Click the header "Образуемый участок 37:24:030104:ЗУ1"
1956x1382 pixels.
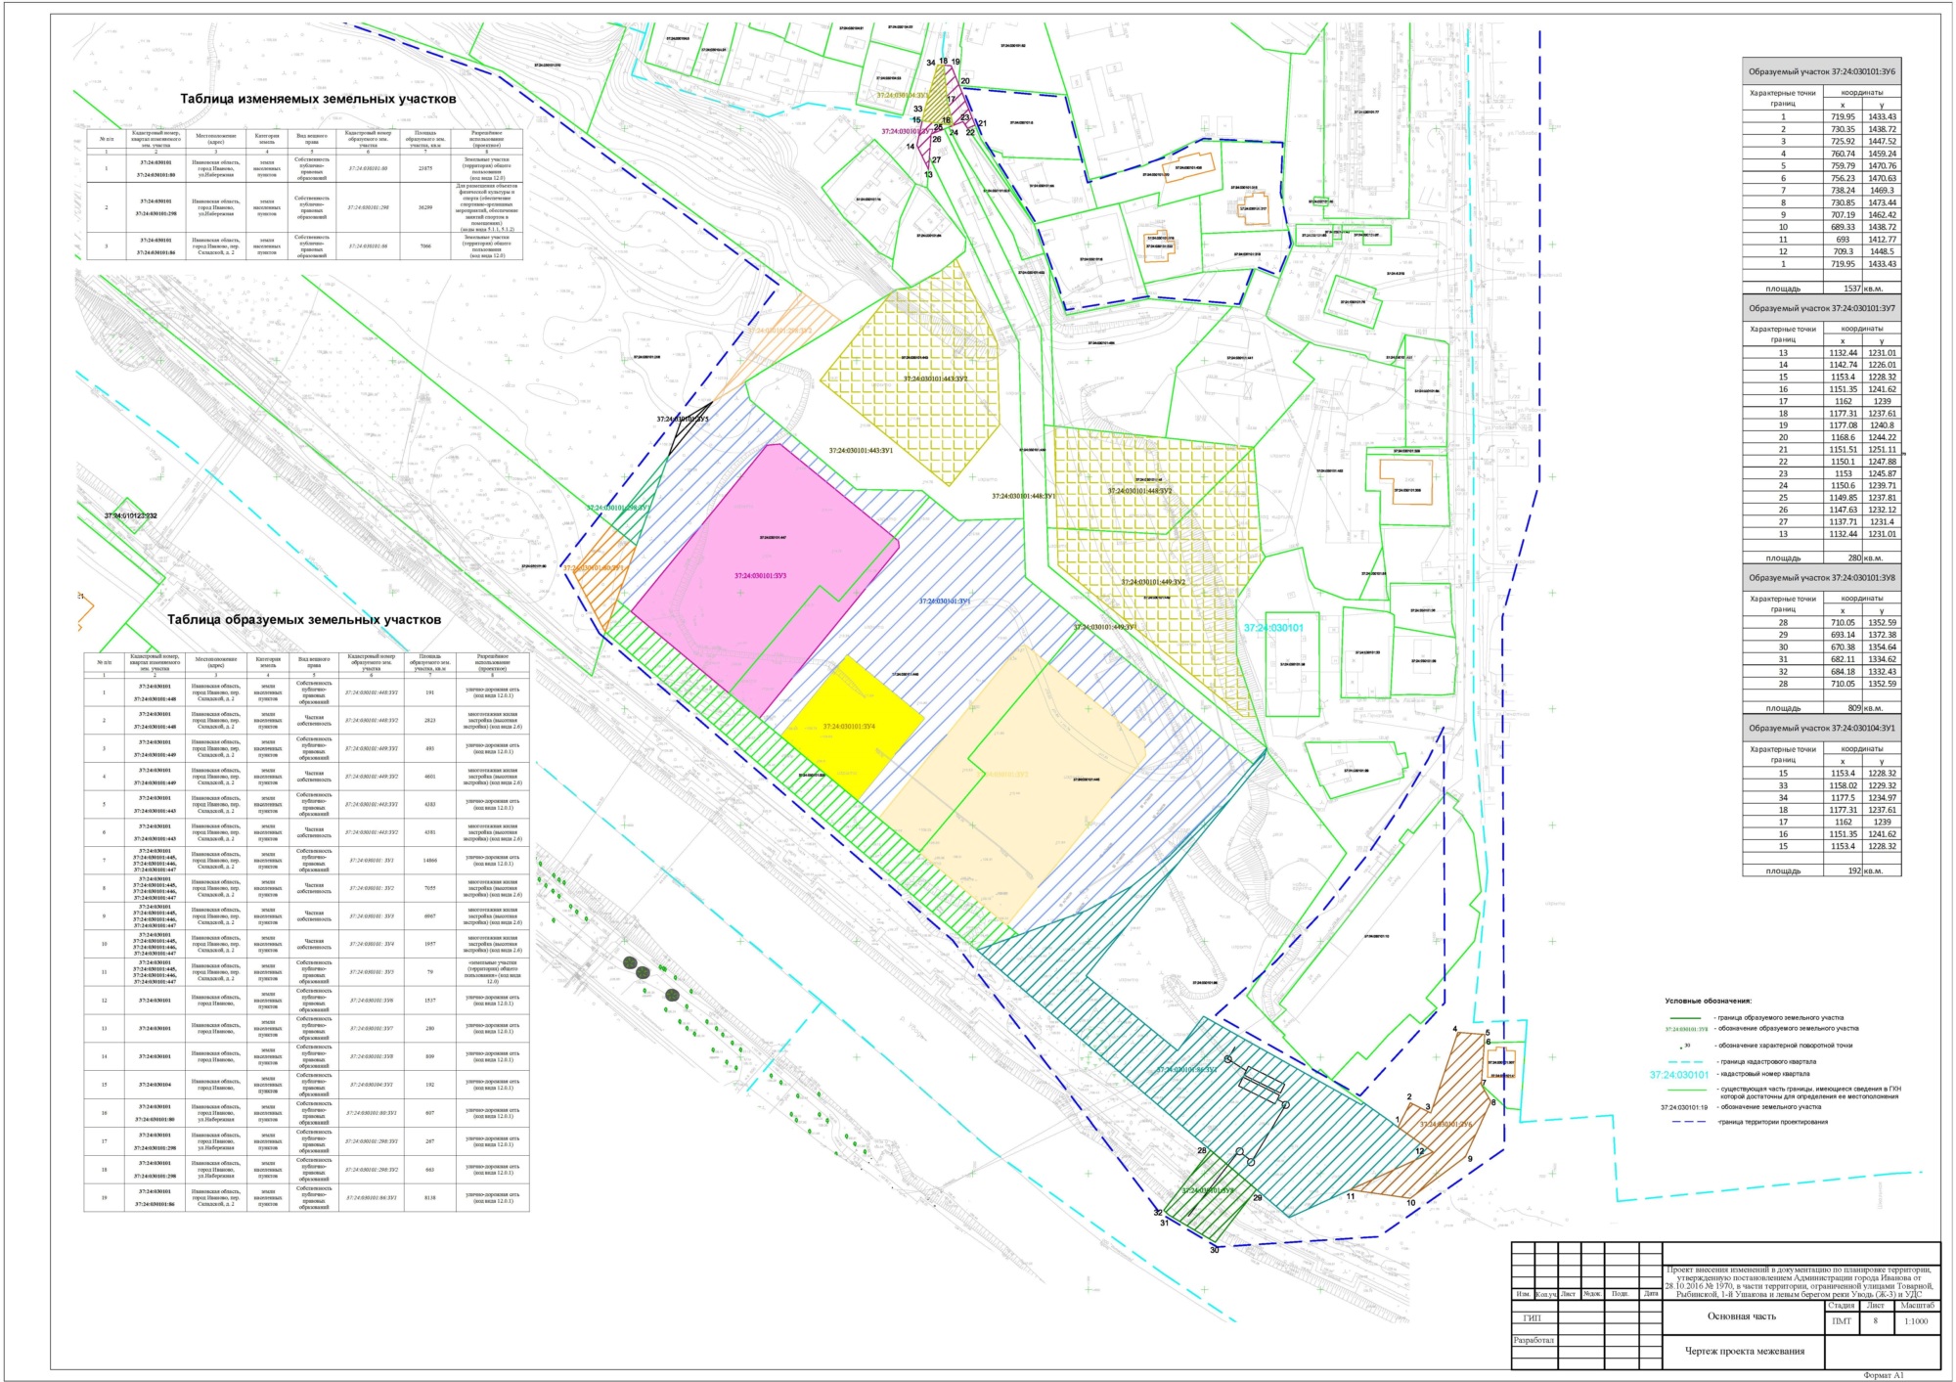(1821, 728)
